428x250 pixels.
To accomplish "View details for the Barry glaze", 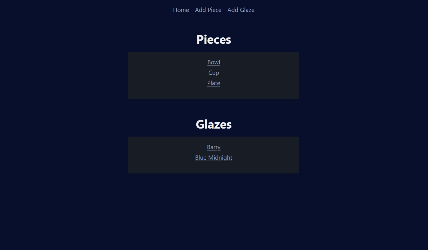I will pyautogui.click(x=213, y=147).
